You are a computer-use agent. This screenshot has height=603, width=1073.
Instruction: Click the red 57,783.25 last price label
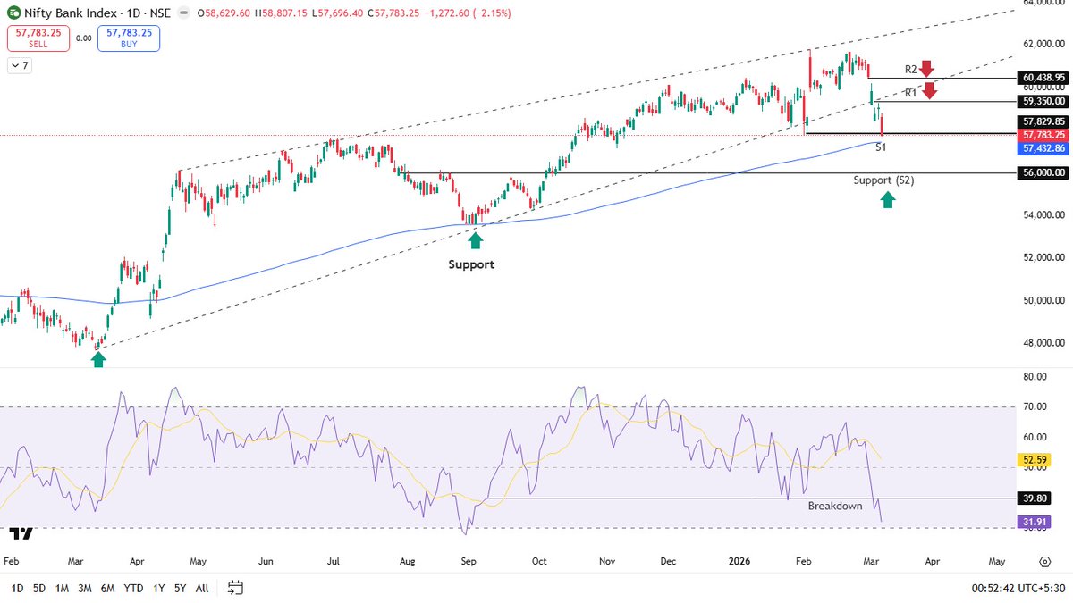[x=1042, y=135]
